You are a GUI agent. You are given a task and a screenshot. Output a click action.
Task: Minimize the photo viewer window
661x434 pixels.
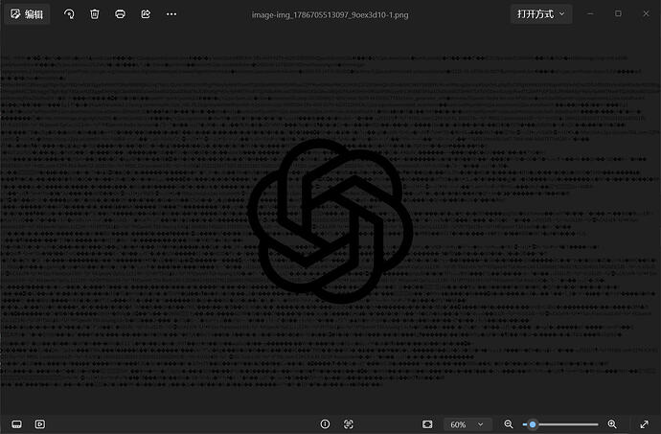[x=590, y=14]
